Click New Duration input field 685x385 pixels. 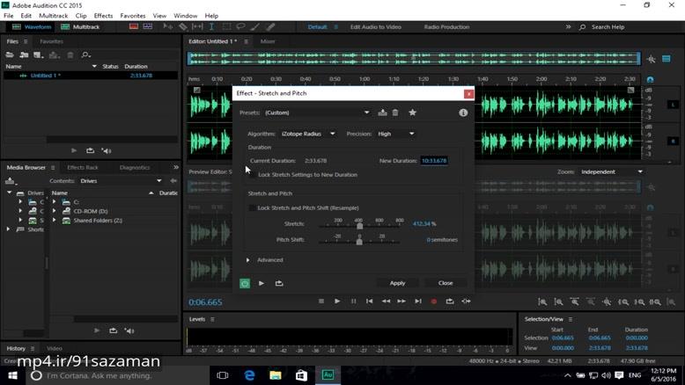coord(434,161)
